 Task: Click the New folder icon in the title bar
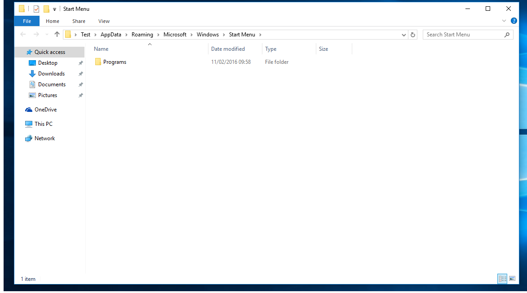pyautogui.click(x=46, y=9)
